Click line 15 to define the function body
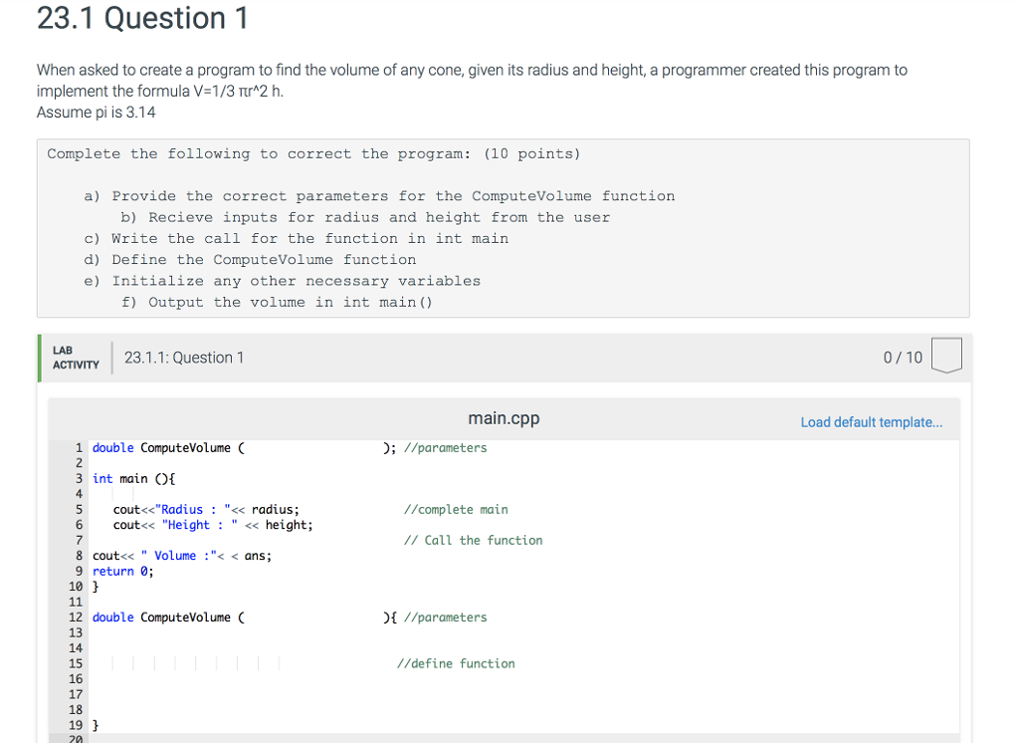 coord(199,663)
